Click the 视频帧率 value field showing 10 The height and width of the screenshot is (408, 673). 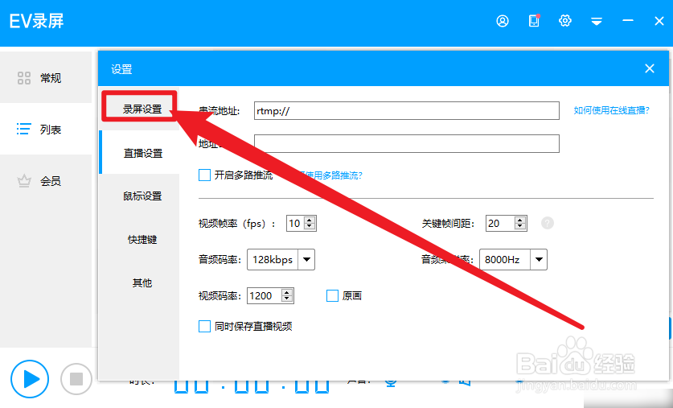click(x=295, y=223)
